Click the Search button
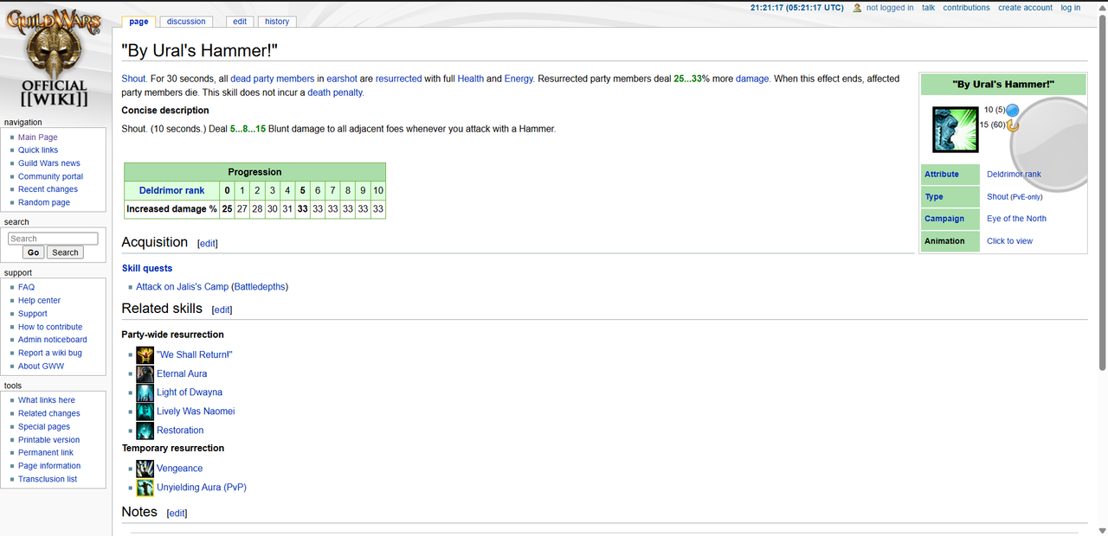Image resolution: width=1108 pixels, height=536 pixels. tap(65, 252)
